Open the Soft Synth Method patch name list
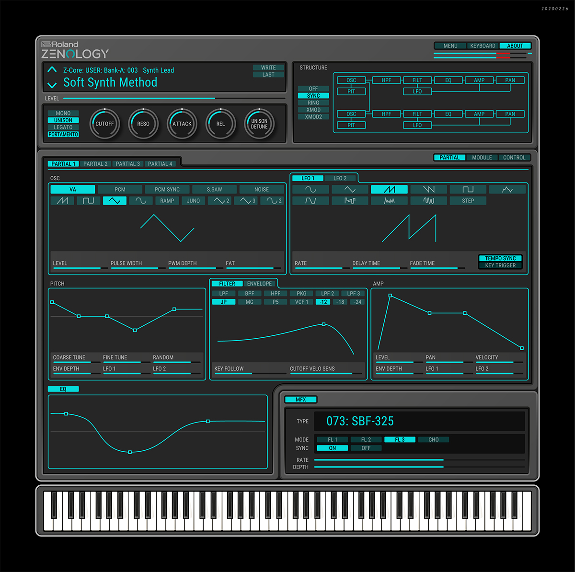 (x=110, y=82)
